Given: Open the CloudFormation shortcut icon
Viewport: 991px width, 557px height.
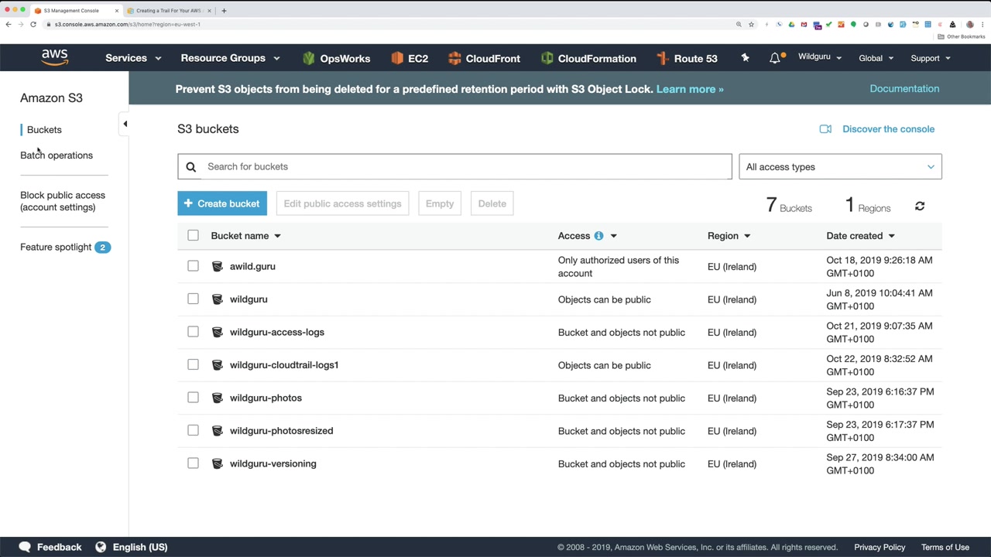Looking at the screenshot, I should tap(547, 58).
